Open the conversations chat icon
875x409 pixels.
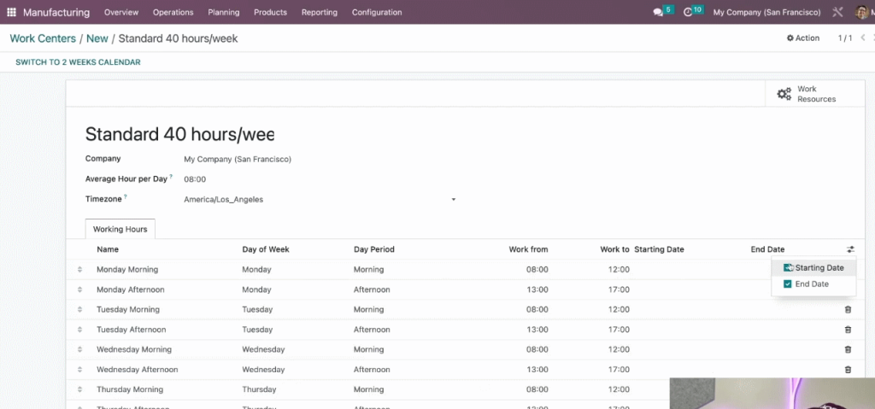point(658,12)
